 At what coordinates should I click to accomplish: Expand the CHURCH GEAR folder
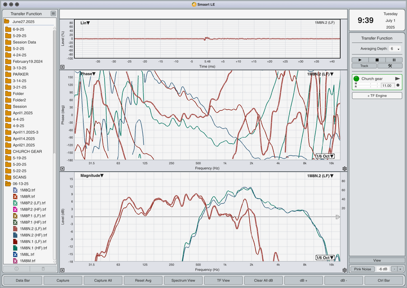(x=8, y=152)
